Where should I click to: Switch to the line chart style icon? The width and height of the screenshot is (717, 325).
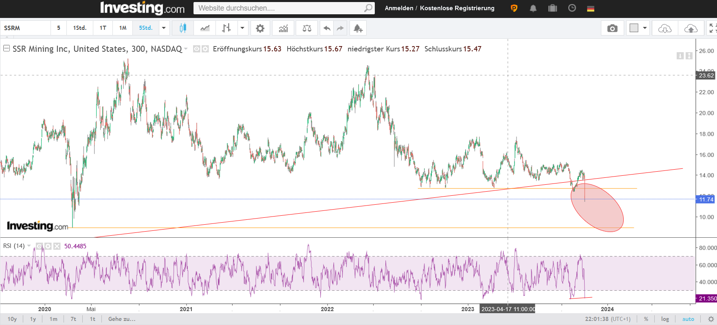point(205,28)
